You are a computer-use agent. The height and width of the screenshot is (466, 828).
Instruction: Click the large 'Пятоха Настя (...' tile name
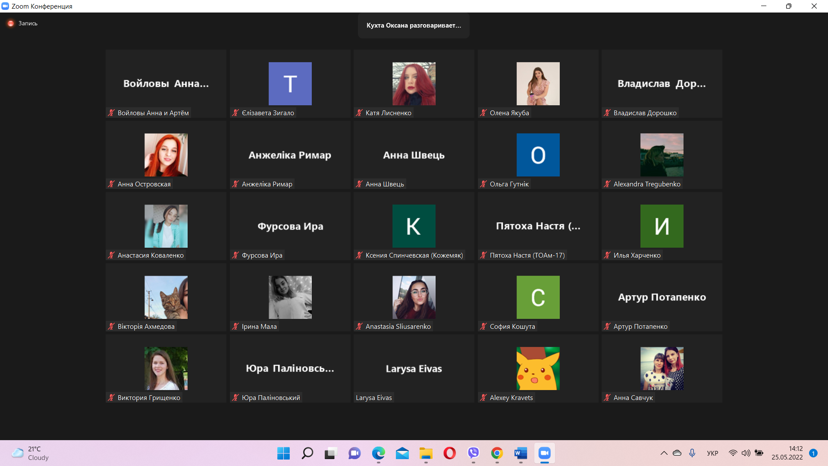point(538,226)
